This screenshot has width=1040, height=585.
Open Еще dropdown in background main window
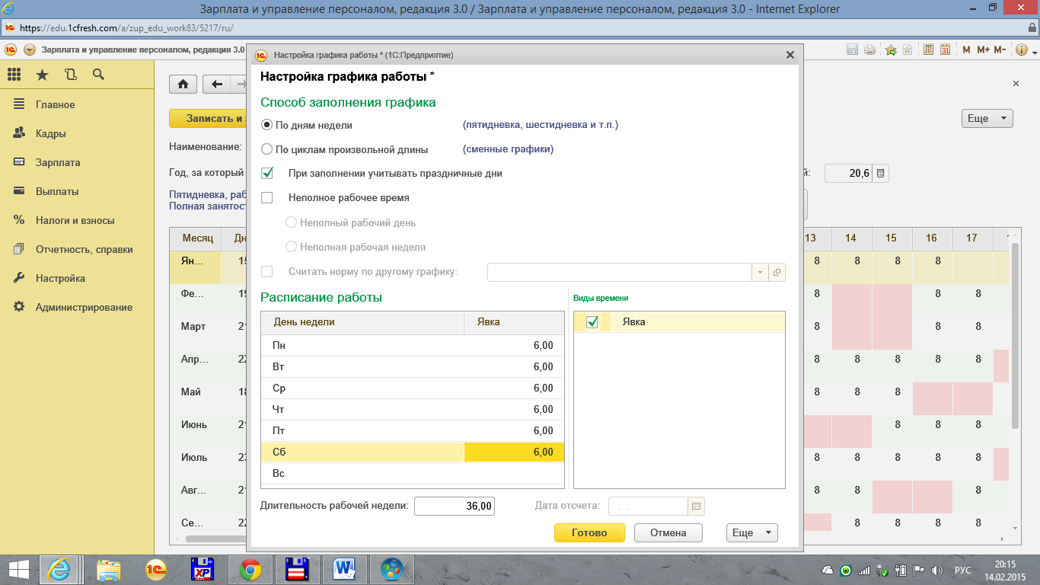tap(988, 118)
